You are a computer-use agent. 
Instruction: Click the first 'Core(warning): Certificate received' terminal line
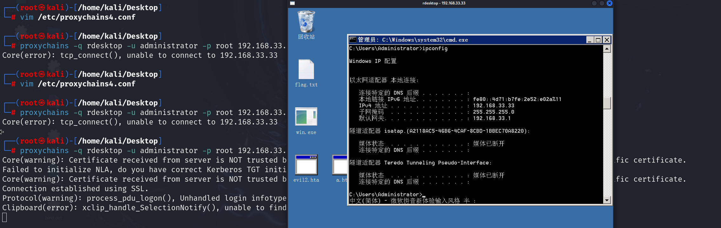[x=144, y=160]
